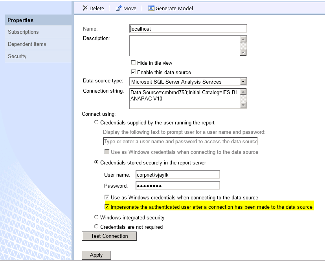Click Description scrollbar up arrow
The image size is (325, 261).
point(243,39)
